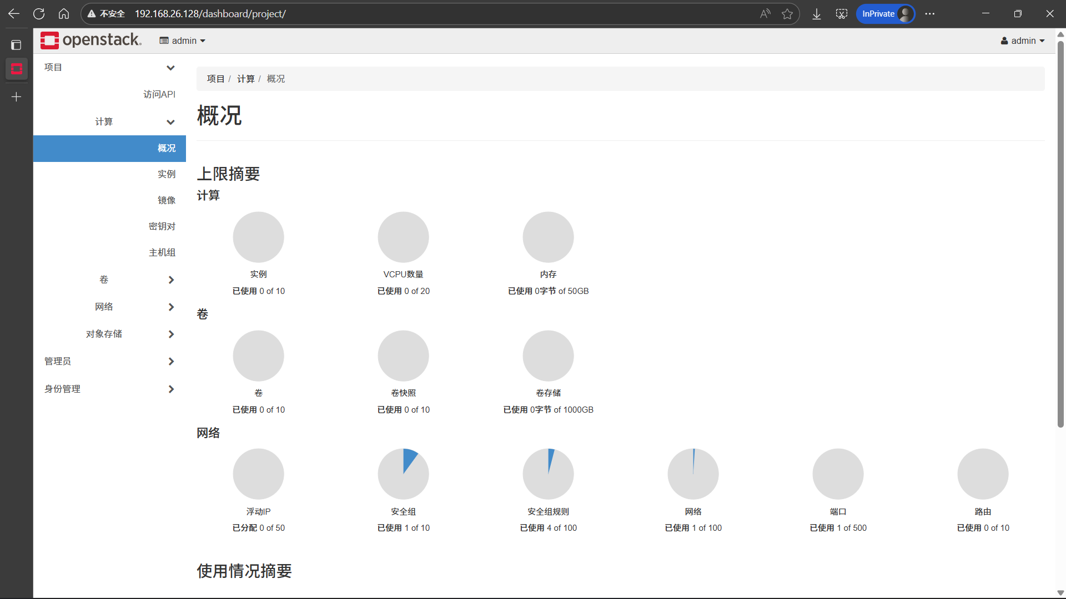This screenshot has width=1066, height=599.
Task: Open tab actions sidebar icon
Action: [16, 45]
